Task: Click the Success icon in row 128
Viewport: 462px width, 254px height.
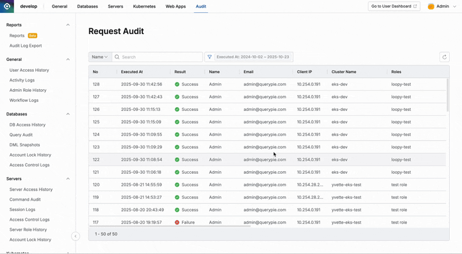Action: (x=177, y=84)
